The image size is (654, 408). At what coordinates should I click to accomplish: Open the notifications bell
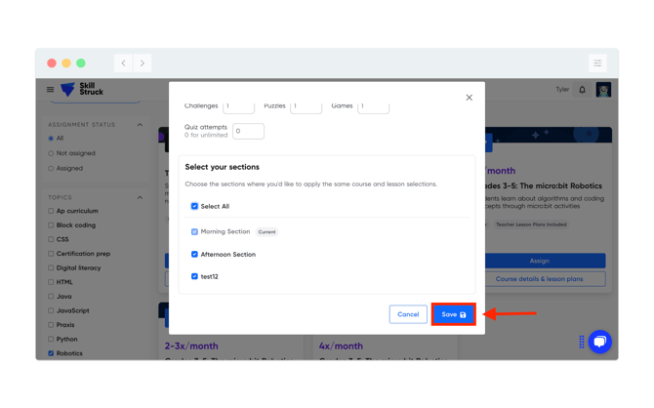point(583,90)
